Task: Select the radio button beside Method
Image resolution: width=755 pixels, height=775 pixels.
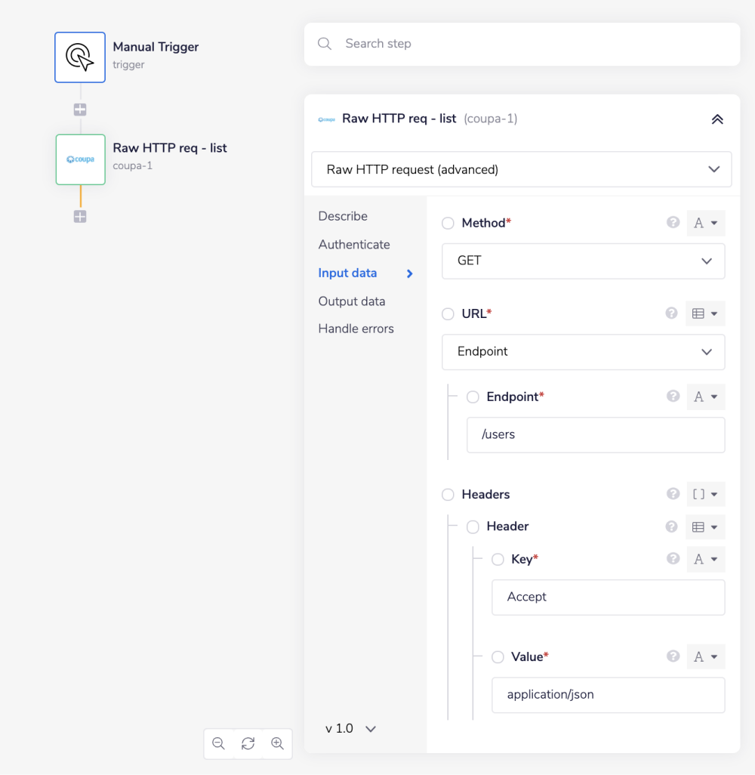Action: 448,224
